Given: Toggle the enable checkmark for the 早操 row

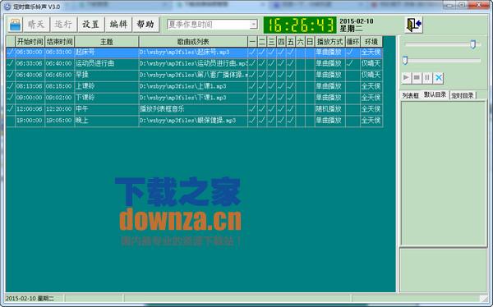Looking at the screenshot, I should point(11,75).
